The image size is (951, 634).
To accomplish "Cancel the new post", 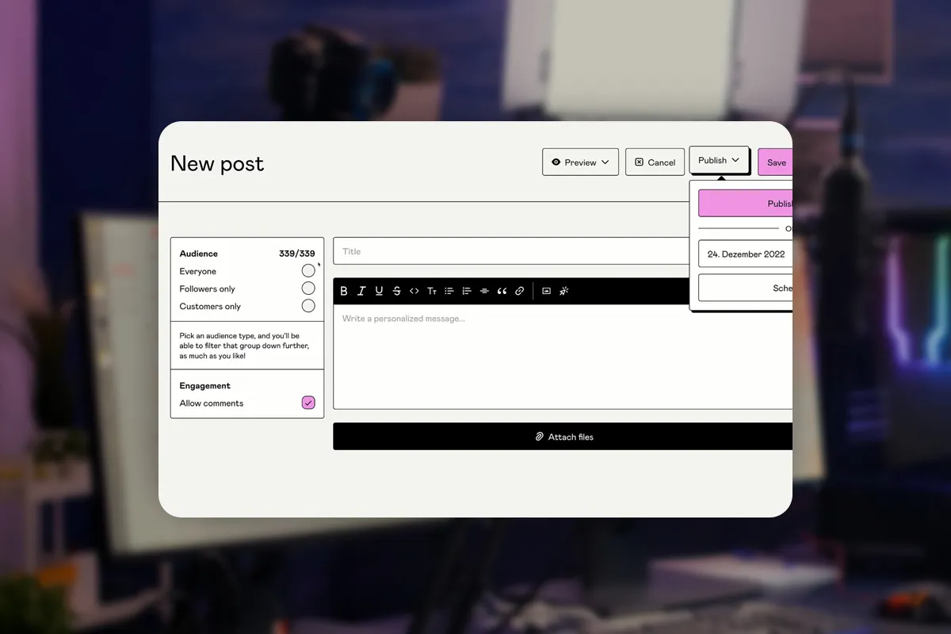I will coord(655,162).
